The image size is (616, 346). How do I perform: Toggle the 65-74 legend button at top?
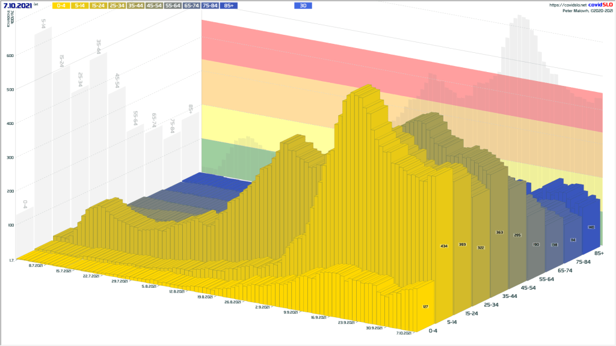pyautogui.click(x=192, y=5)
